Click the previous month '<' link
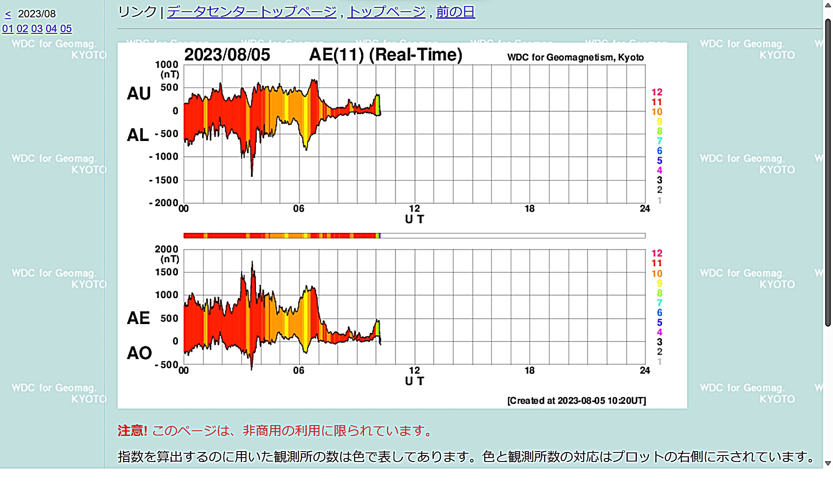Image resolution: width=833 pixels, height=488 pixels. pos(8,14)
